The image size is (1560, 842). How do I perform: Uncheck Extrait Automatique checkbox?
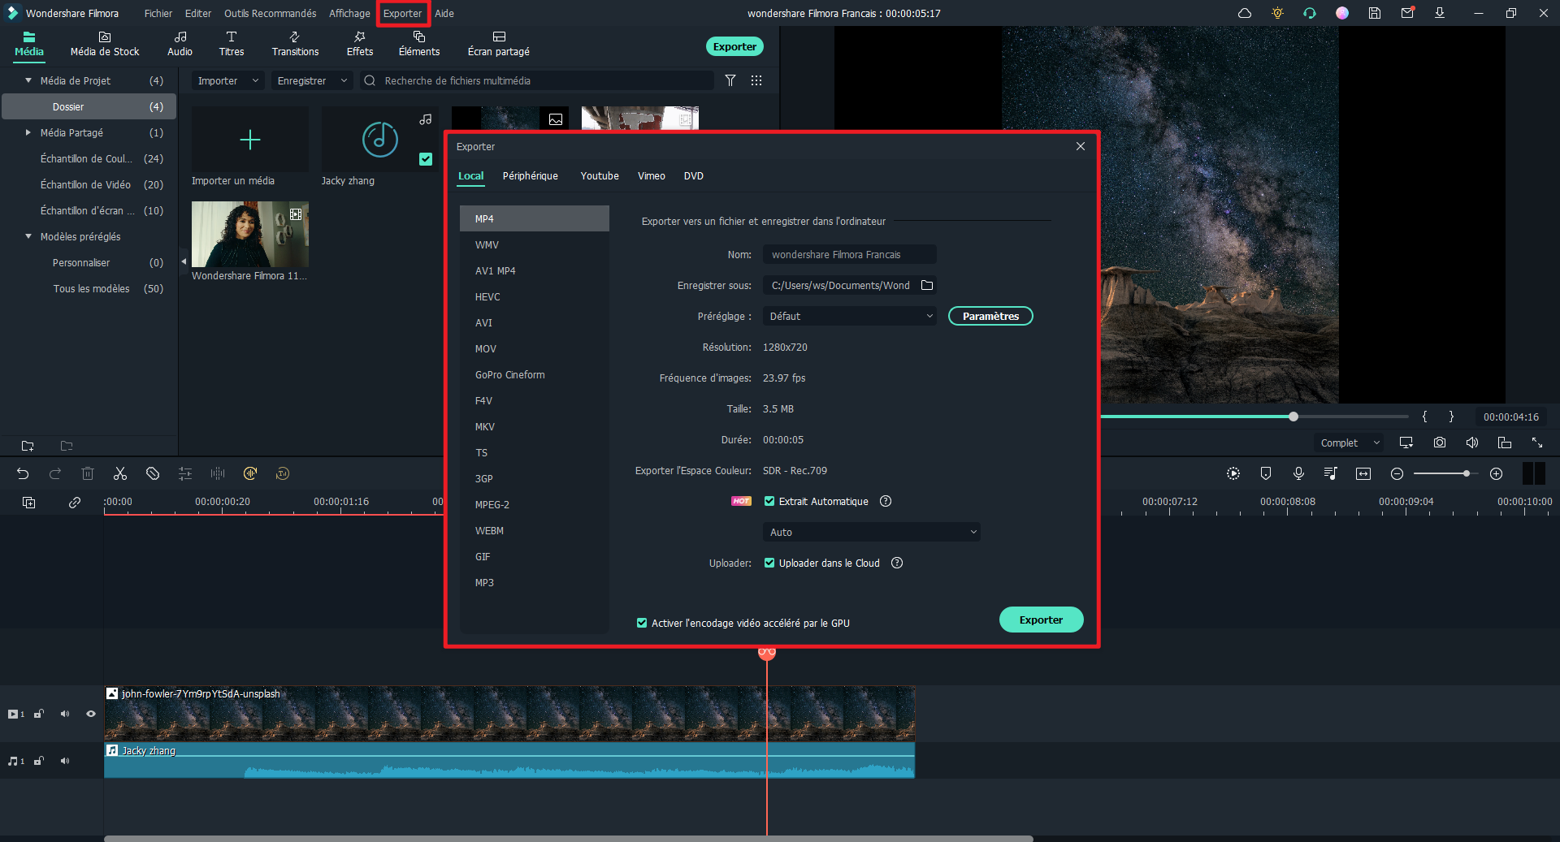click(769, 501)
